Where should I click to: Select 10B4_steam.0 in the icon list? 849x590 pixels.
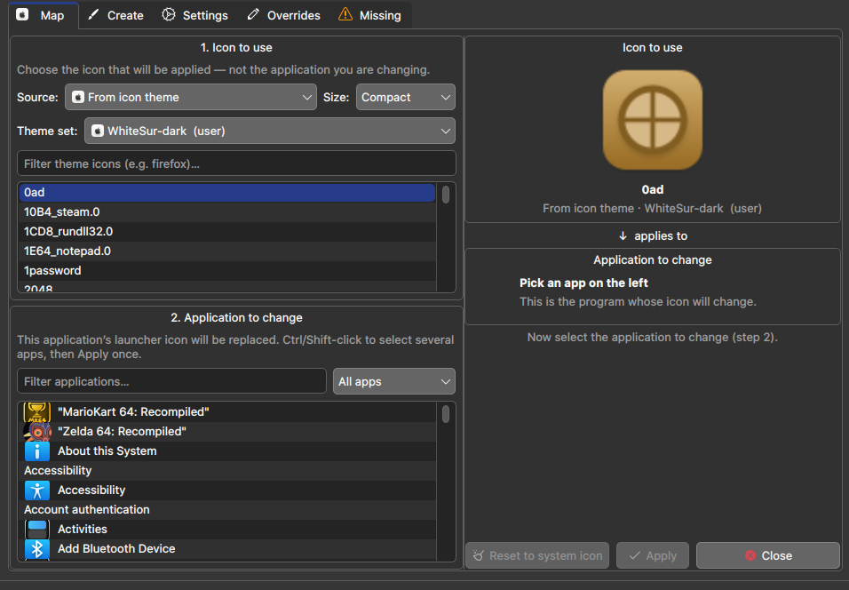(x=227, y=211)
